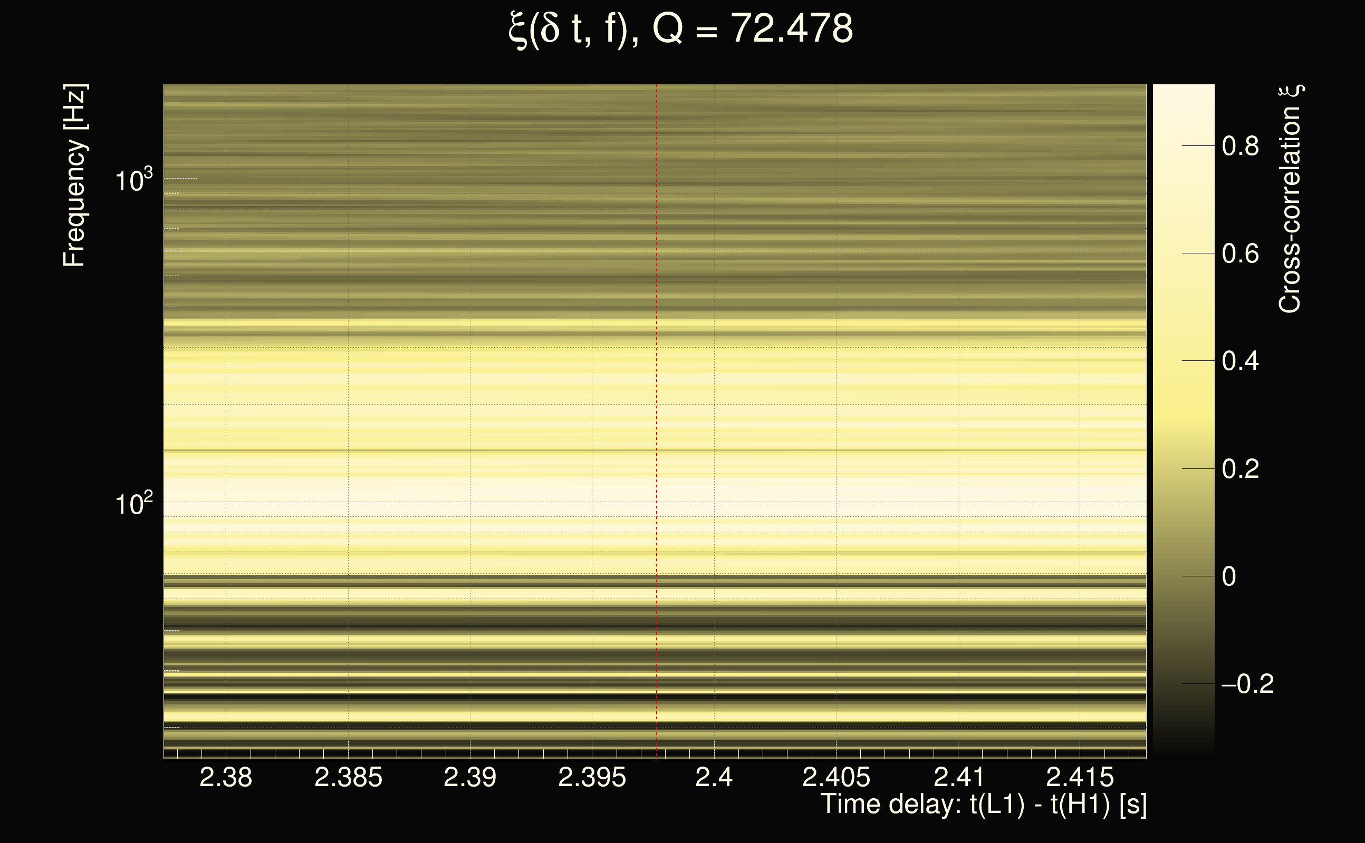Click the 2.385 x-axis tick label
1365x843 pixels.
pyautogui.click(x=348, y=777)
